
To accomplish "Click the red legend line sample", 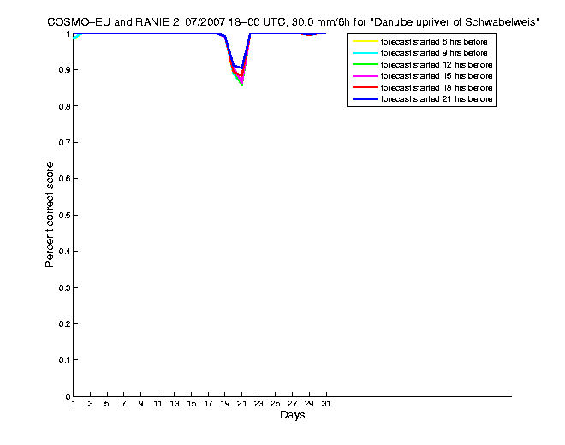I will (x=366, y=87).
